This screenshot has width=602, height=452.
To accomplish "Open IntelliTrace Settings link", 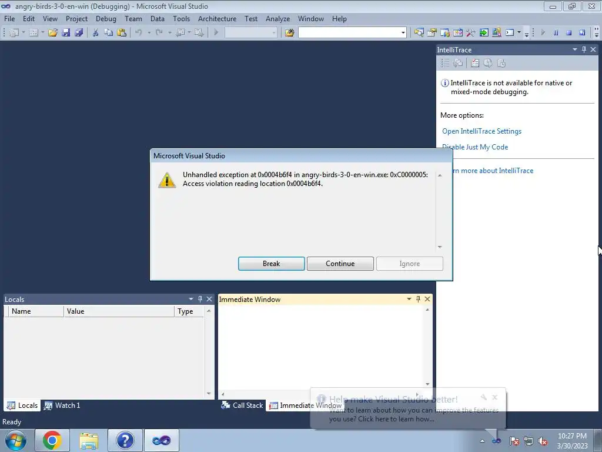I will click(x=481, y=131).
